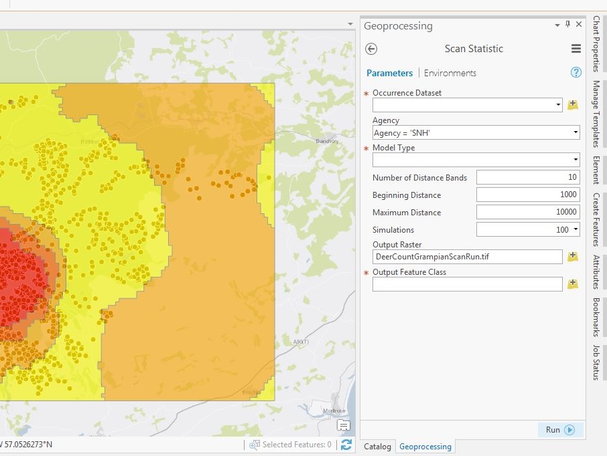Go back from Scan Statistic tool
The height and width of the screenshot is (456, 607).
point(371,49)
